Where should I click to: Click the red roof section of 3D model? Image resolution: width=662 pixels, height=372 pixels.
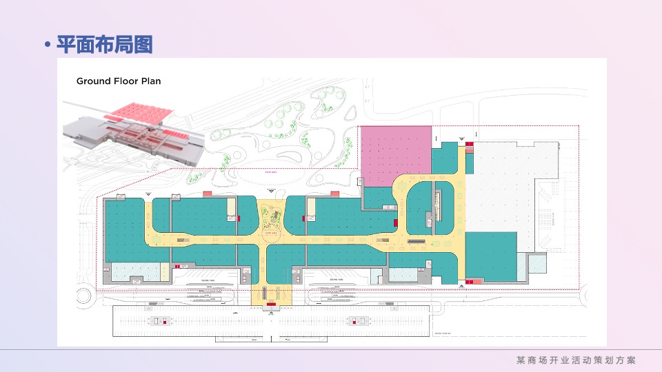point(138,109)
